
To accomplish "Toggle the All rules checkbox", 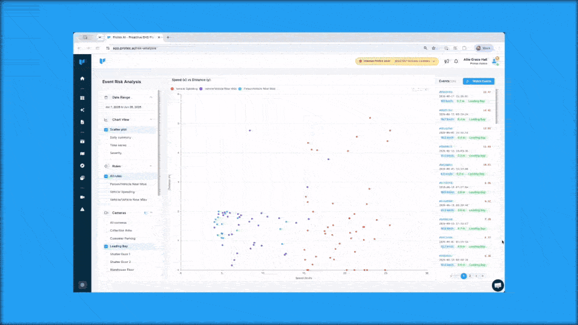I will [106, 176].
